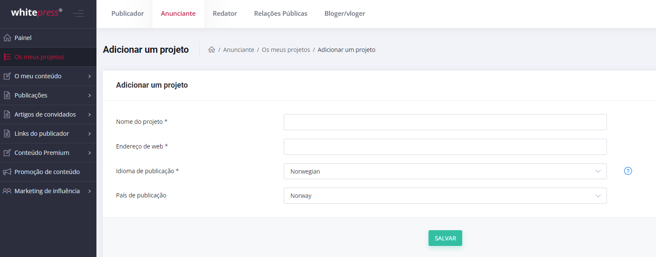
Task: Click the breadcrumb home icon
Action: [x=211, y=50]
